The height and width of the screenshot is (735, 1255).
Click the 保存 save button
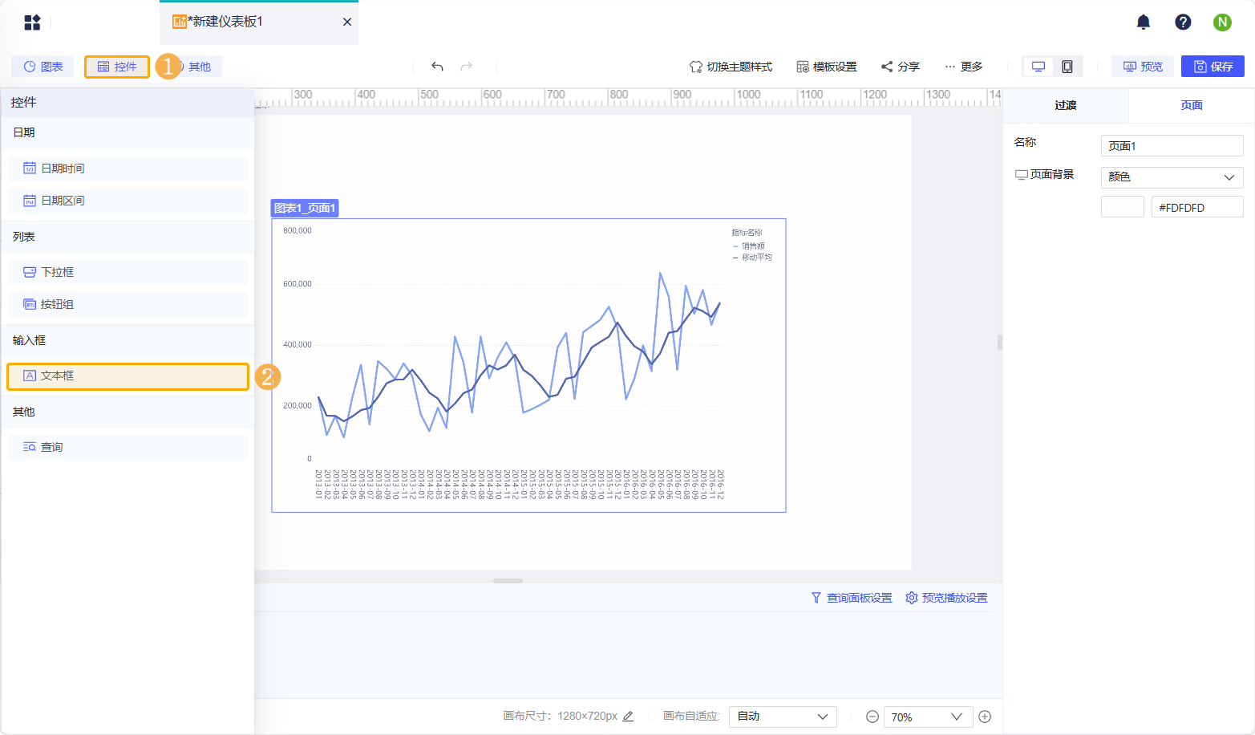pos(1212,67)
